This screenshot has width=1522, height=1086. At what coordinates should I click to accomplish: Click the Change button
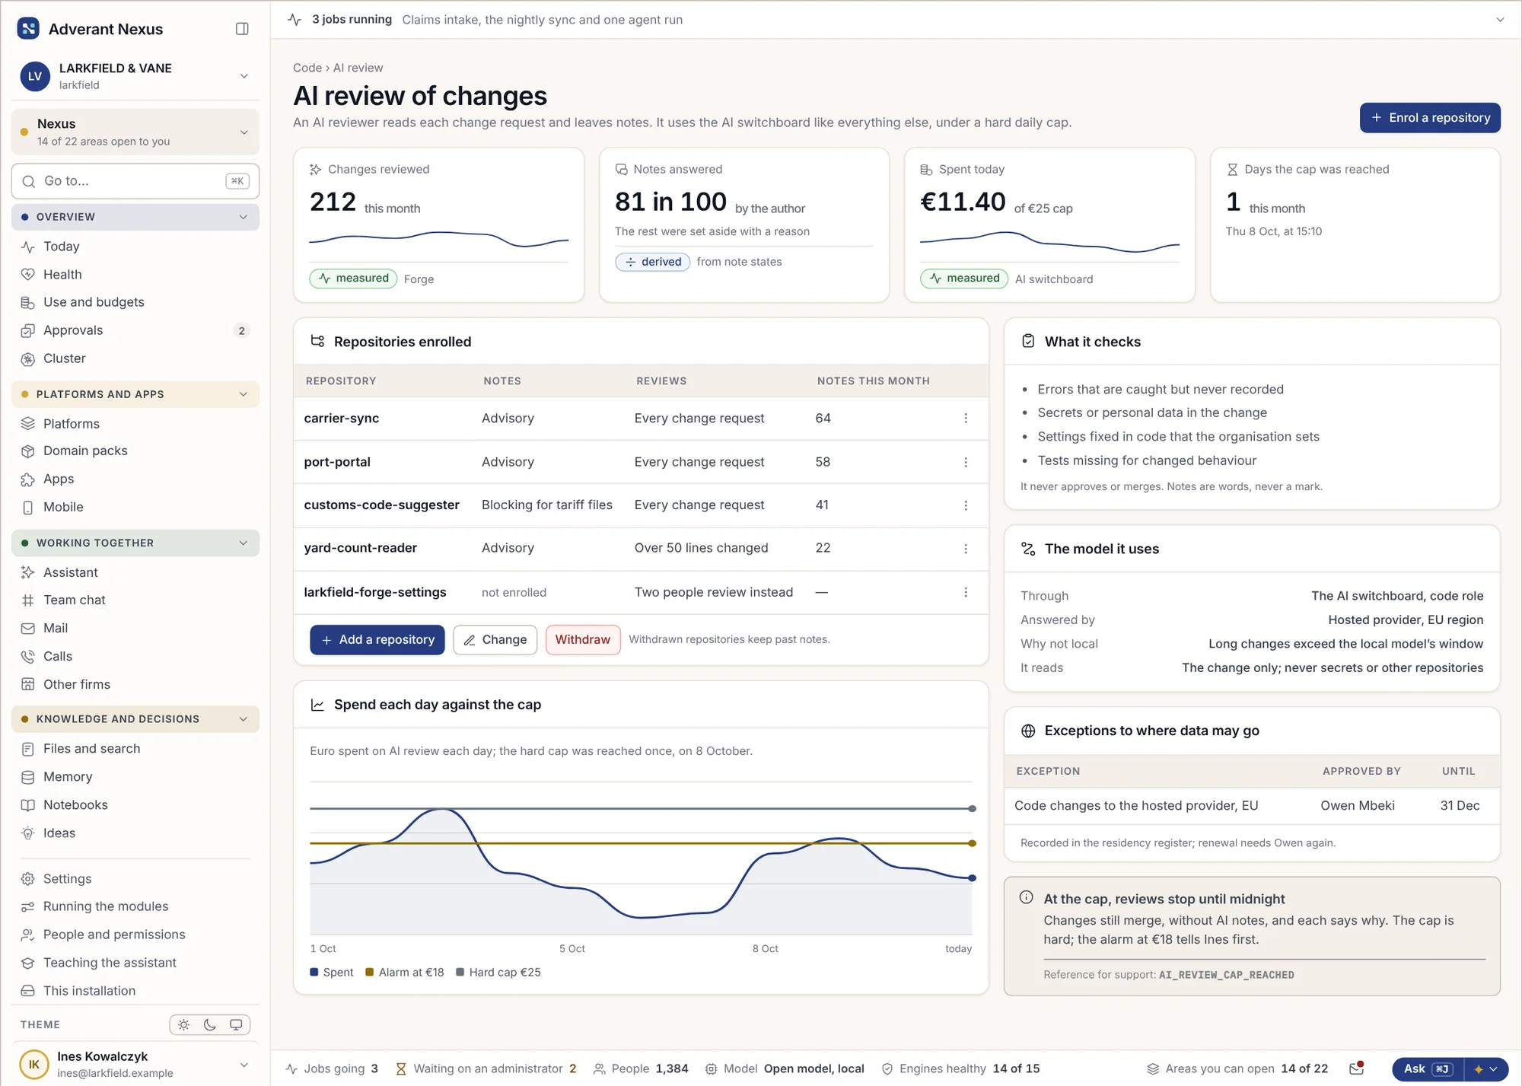pos(495,640)
